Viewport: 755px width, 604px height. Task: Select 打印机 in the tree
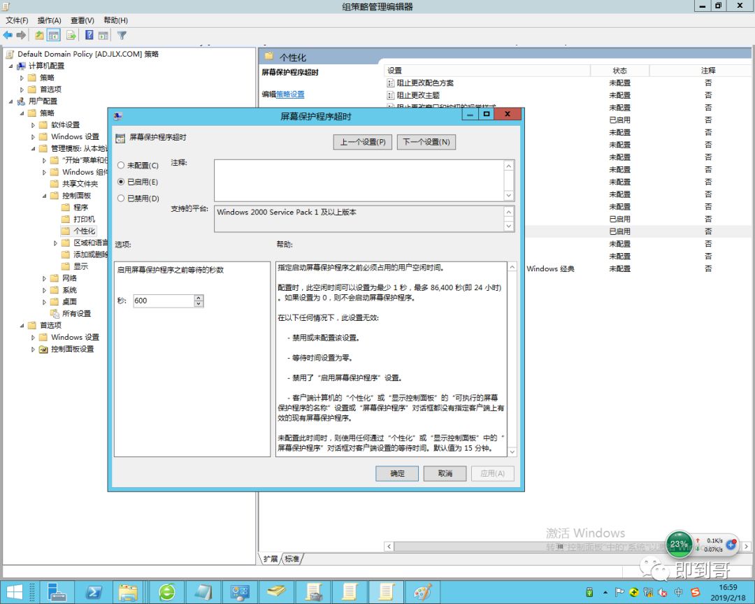click(85, 219)
